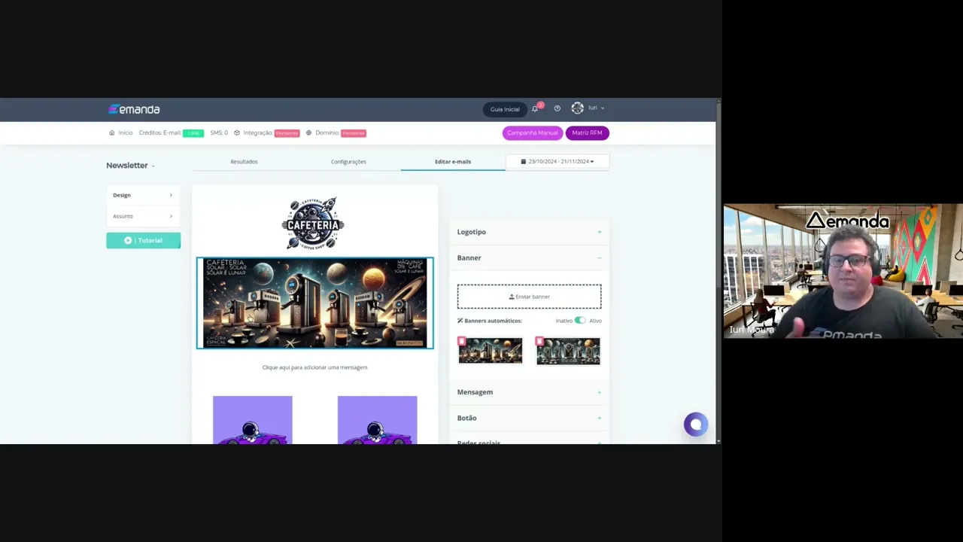
Task: Click the Matriz RFM button
Action: (x=587, y=132)
